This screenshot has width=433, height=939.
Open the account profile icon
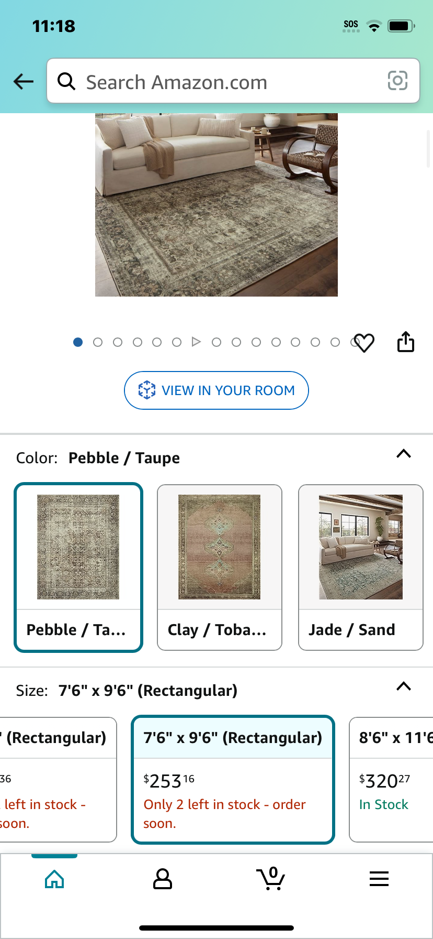(x=163, y=879)
